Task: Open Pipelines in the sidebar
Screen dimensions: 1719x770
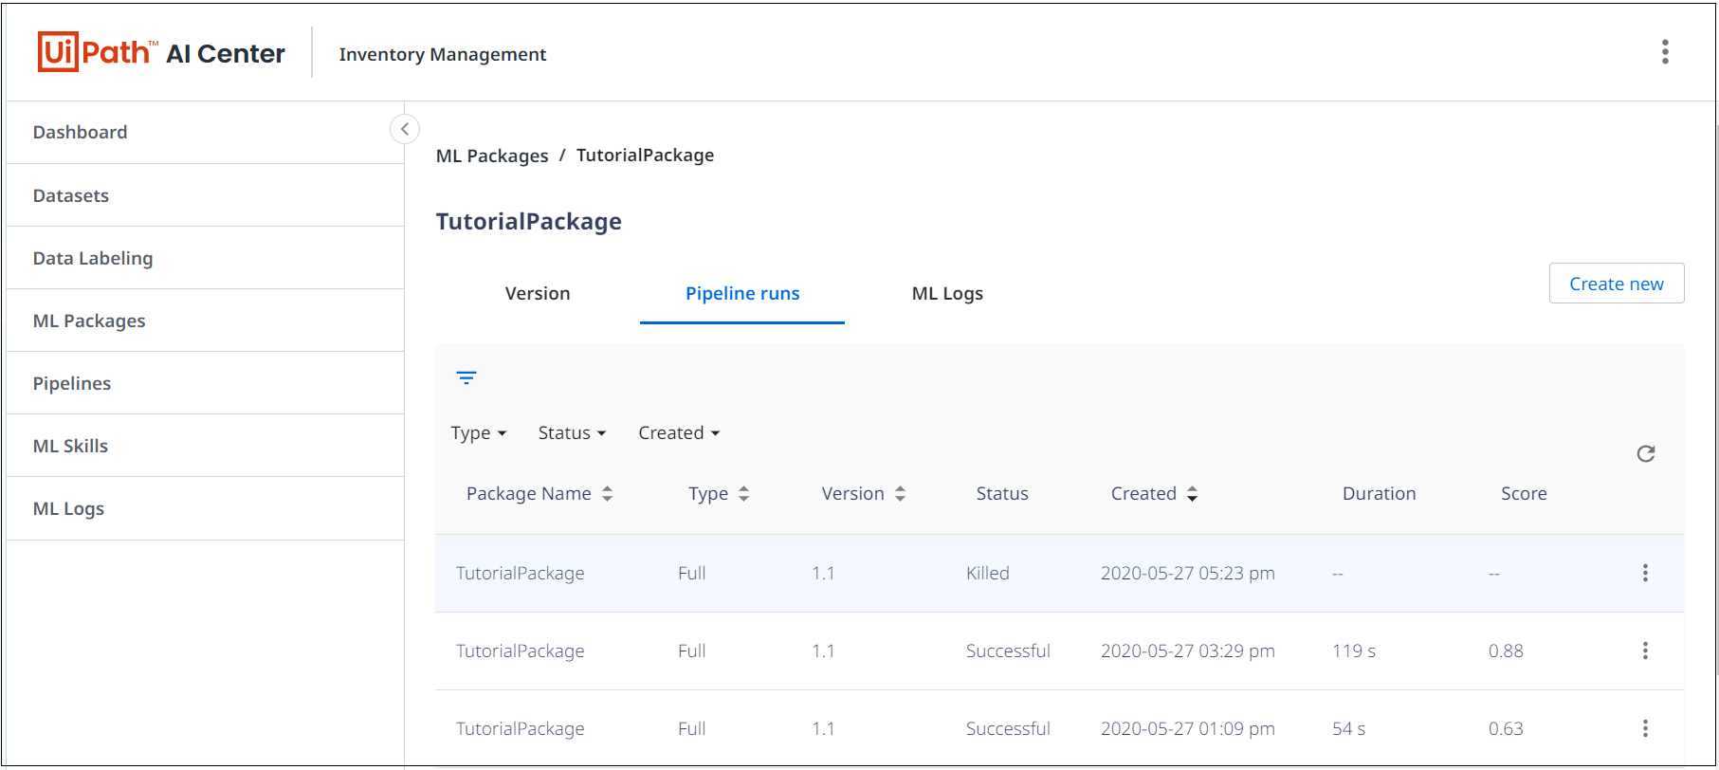Action: 206,383
